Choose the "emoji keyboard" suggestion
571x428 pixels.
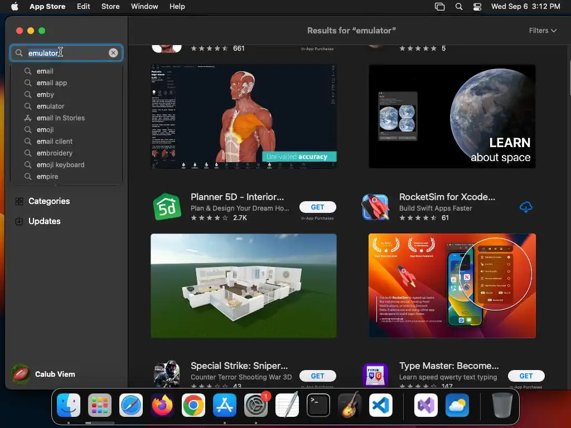pos(66,164)
